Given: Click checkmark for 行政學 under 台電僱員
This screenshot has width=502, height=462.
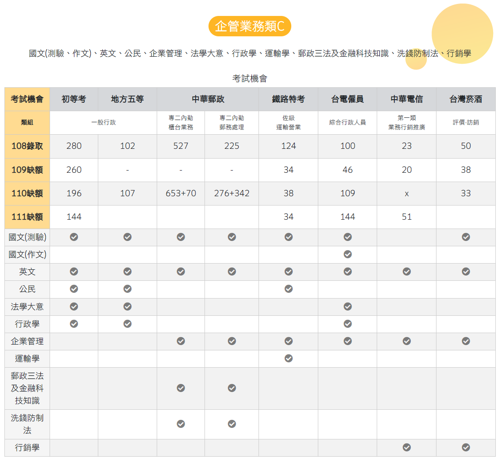Looking at the screenshot, I should tap(348, 324).
